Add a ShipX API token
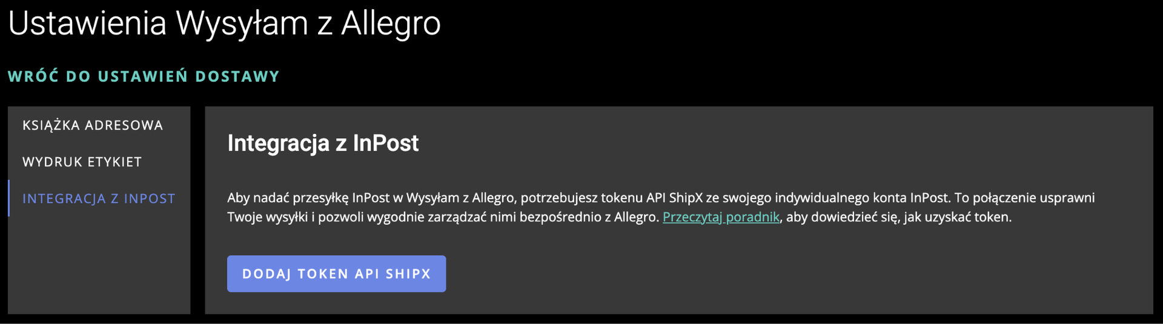Screen dimensions: 1163x324 (336, 274)
